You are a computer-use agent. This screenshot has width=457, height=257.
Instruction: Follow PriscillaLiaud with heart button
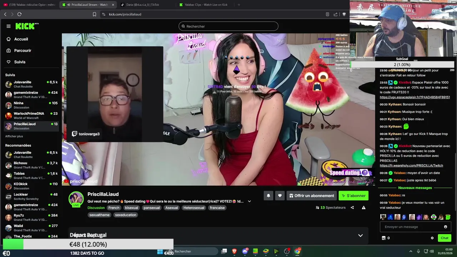point(280,196)
